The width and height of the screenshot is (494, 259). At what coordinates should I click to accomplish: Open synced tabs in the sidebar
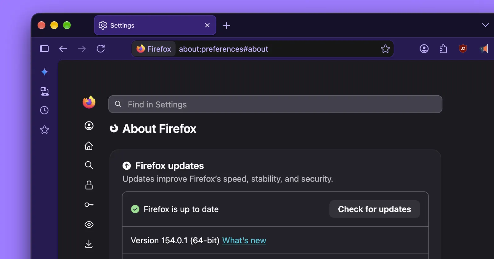click(x=45, y=91)
